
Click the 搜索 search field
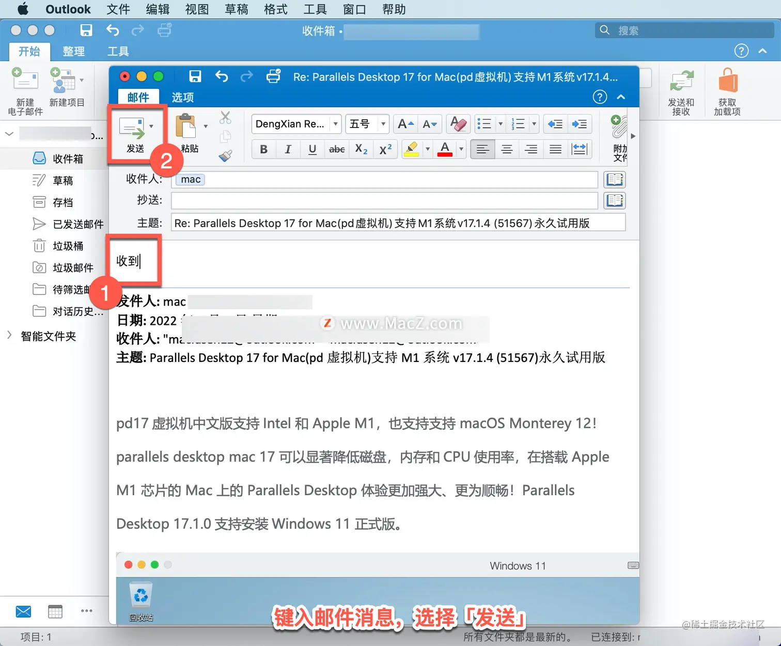click(x=684, y=30)
